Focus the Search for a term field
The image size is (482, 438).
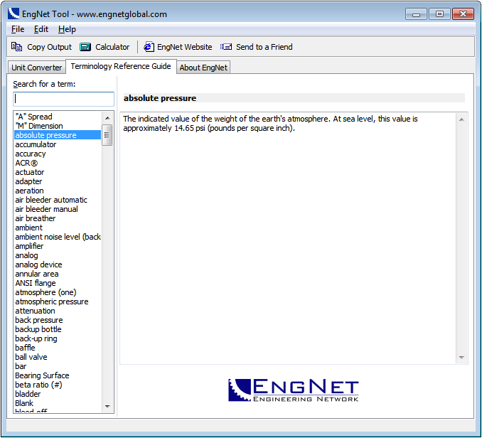pos(64,99)
